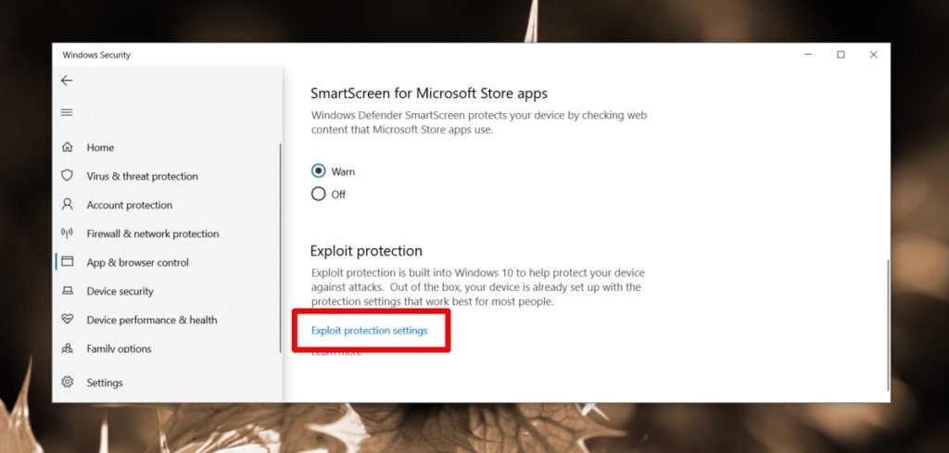Click the Device security laptop icon

(x=67, y=291)
